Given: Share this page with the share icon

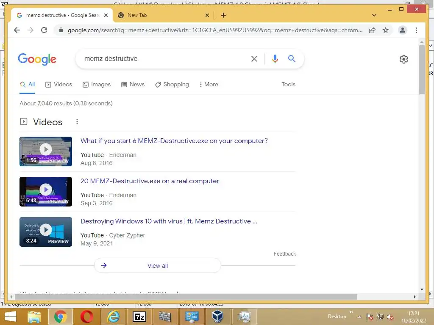Looking at the screenshot, I should point(372,30).
